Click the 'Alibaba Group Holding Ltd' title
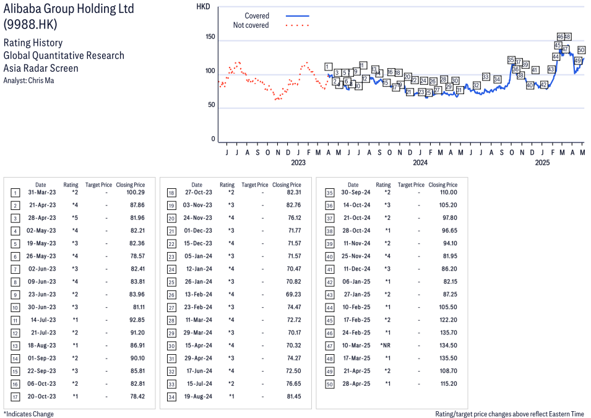The image size is (591, 418). (69, 9)
